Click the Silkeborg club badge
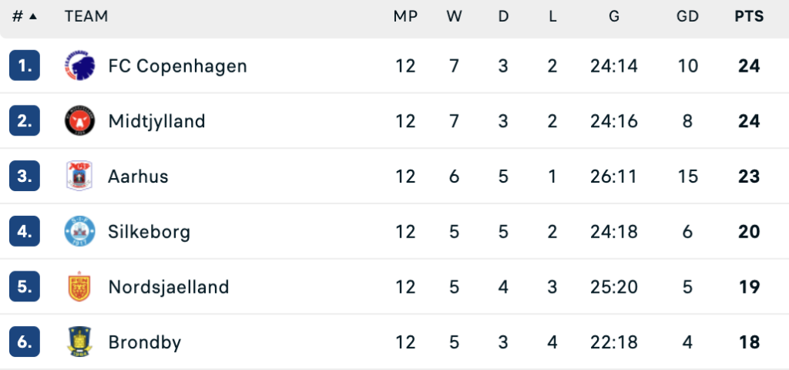The image size is (789, 370). 79,232
